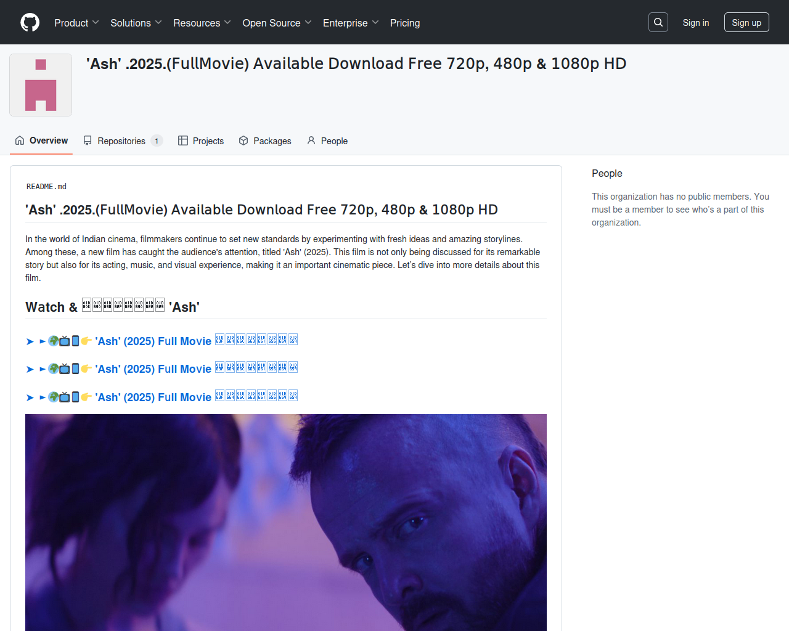Click the Sign in link
The width and height of the screenshot is (789, 631).
[695, 23]
